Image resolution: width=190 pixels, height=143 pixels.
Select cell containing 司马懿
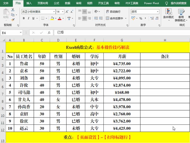click(x=24, y=93)
